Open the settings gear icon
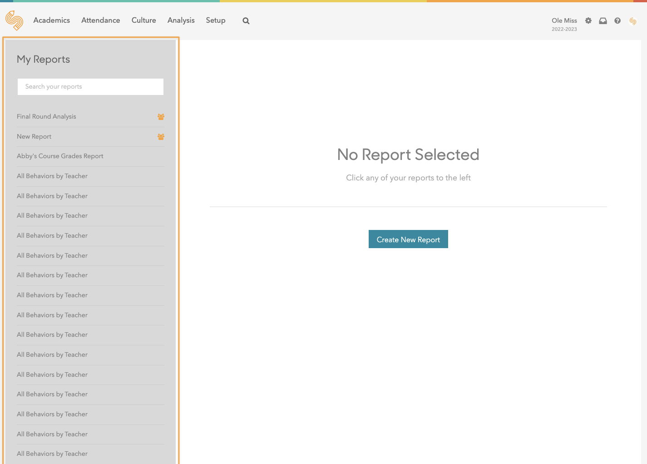The image size is (647, 464). [588, 21]
